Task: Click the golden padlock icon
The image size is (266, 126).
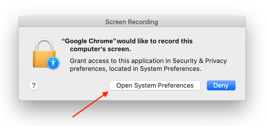Action: [45, 53]
